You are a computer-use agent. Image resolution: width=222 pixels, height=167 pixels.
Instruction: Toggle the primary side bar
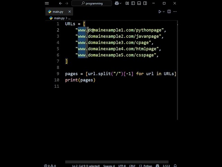(x=133, y=3)
